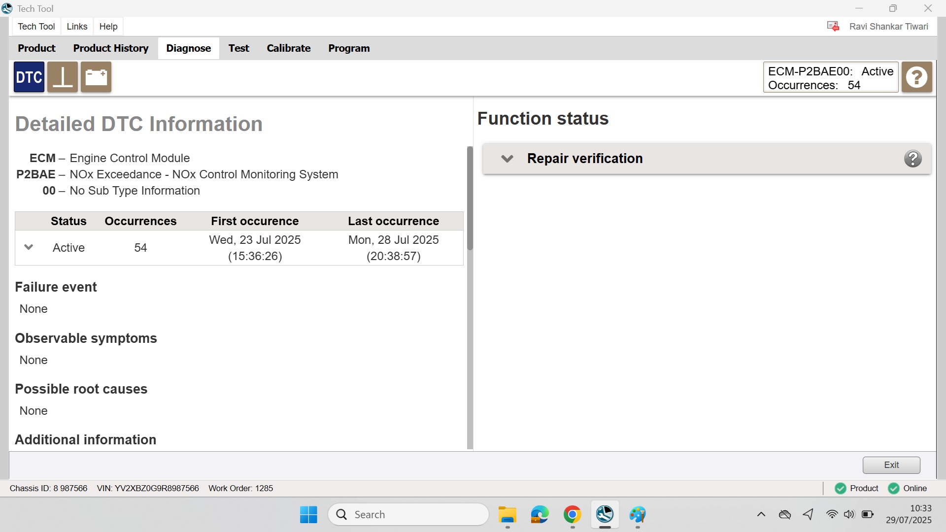Click the ECM-P2BAE00 Active status box
The height and width of the screenshot is (532, 946).
click(830, 78)
